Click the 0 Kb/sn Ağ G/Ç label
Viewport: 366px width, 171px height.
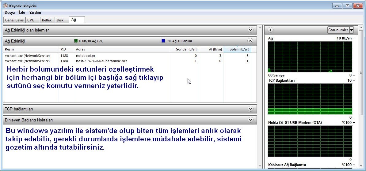pos(91,41)
